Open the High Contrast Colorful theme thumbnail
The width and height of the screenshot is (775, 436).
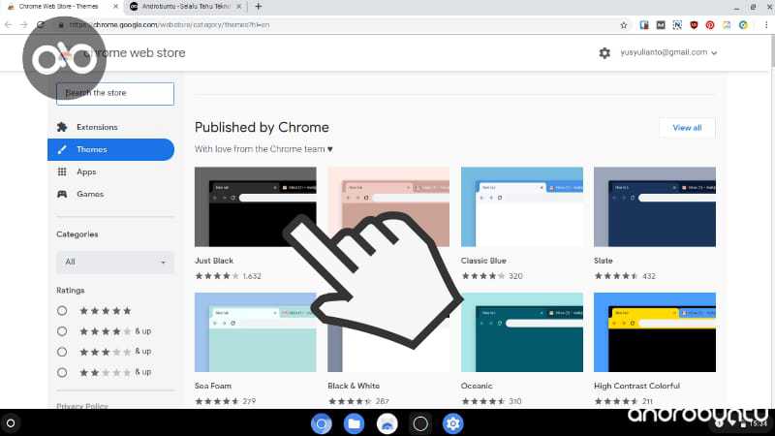point(655,332)
